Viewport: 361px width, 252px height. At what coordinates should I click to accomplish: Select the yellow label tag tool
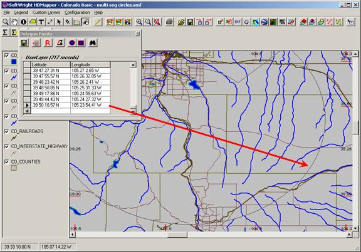point(33,22)
